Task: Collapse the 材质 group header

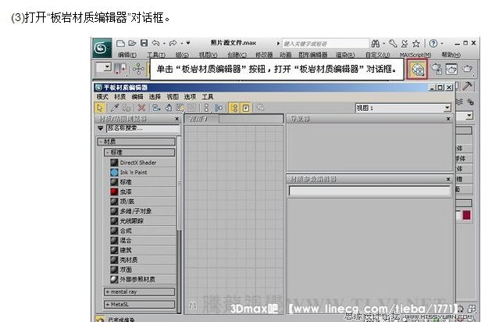Action: 137,141
